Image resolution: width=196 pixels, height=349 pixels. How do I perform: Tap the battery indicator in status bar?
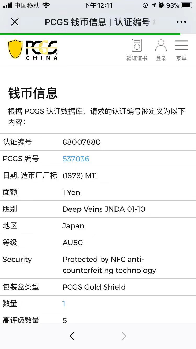(187, 5)
